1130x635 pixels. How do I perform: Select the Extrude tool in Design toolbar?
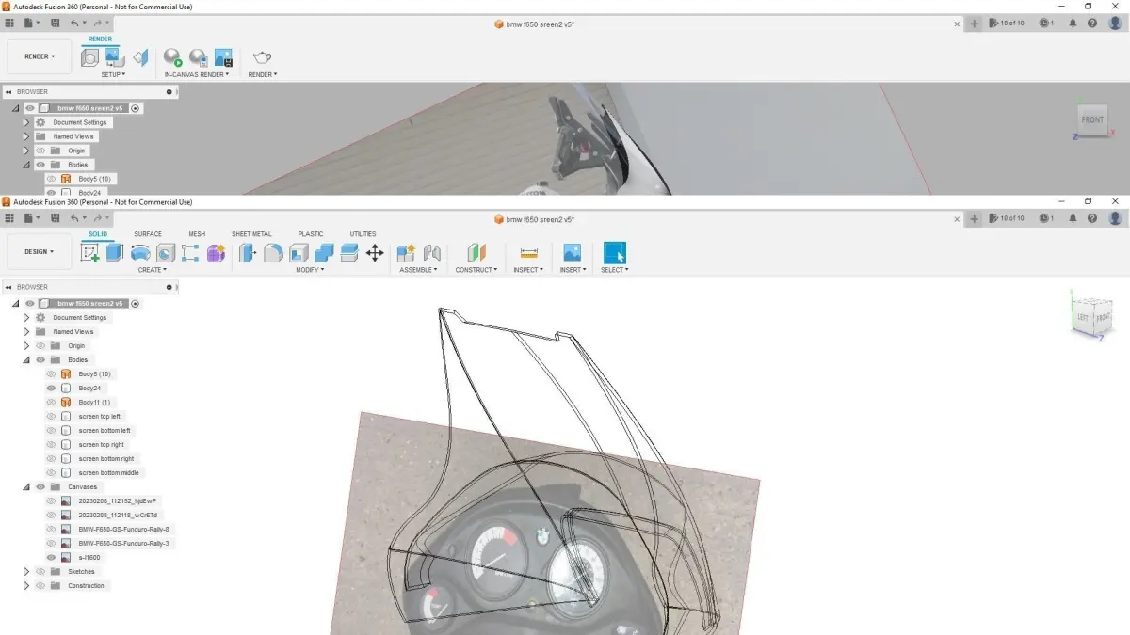click(115, 252)
